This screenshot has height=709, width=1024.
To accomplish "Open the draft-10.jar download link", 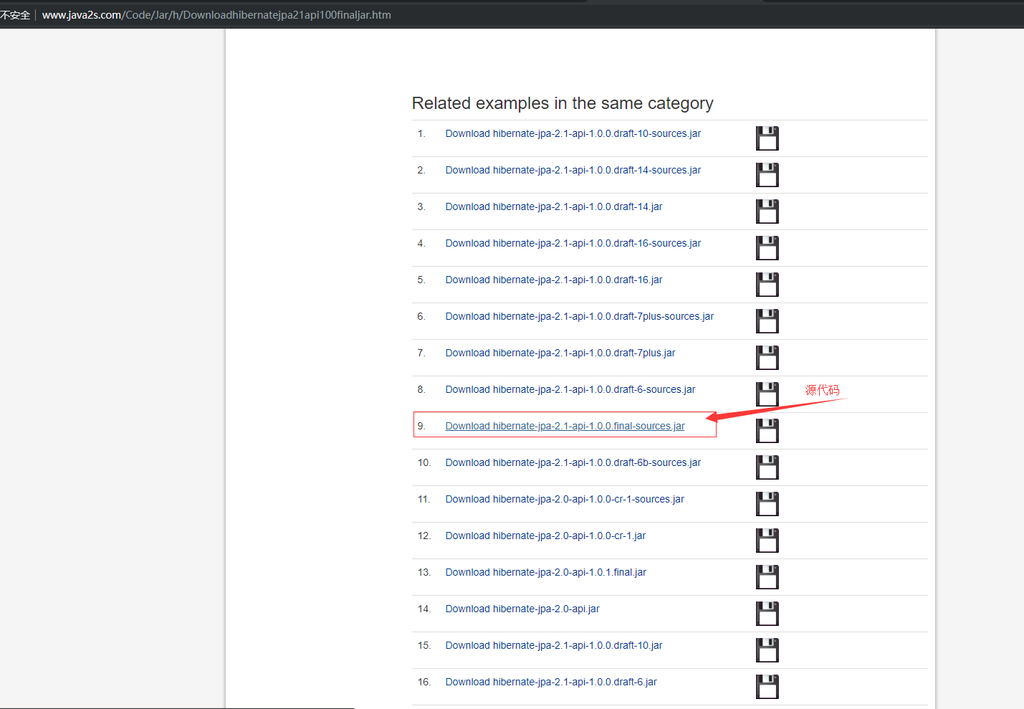I will pyautogui.click(x=553, y=645).
